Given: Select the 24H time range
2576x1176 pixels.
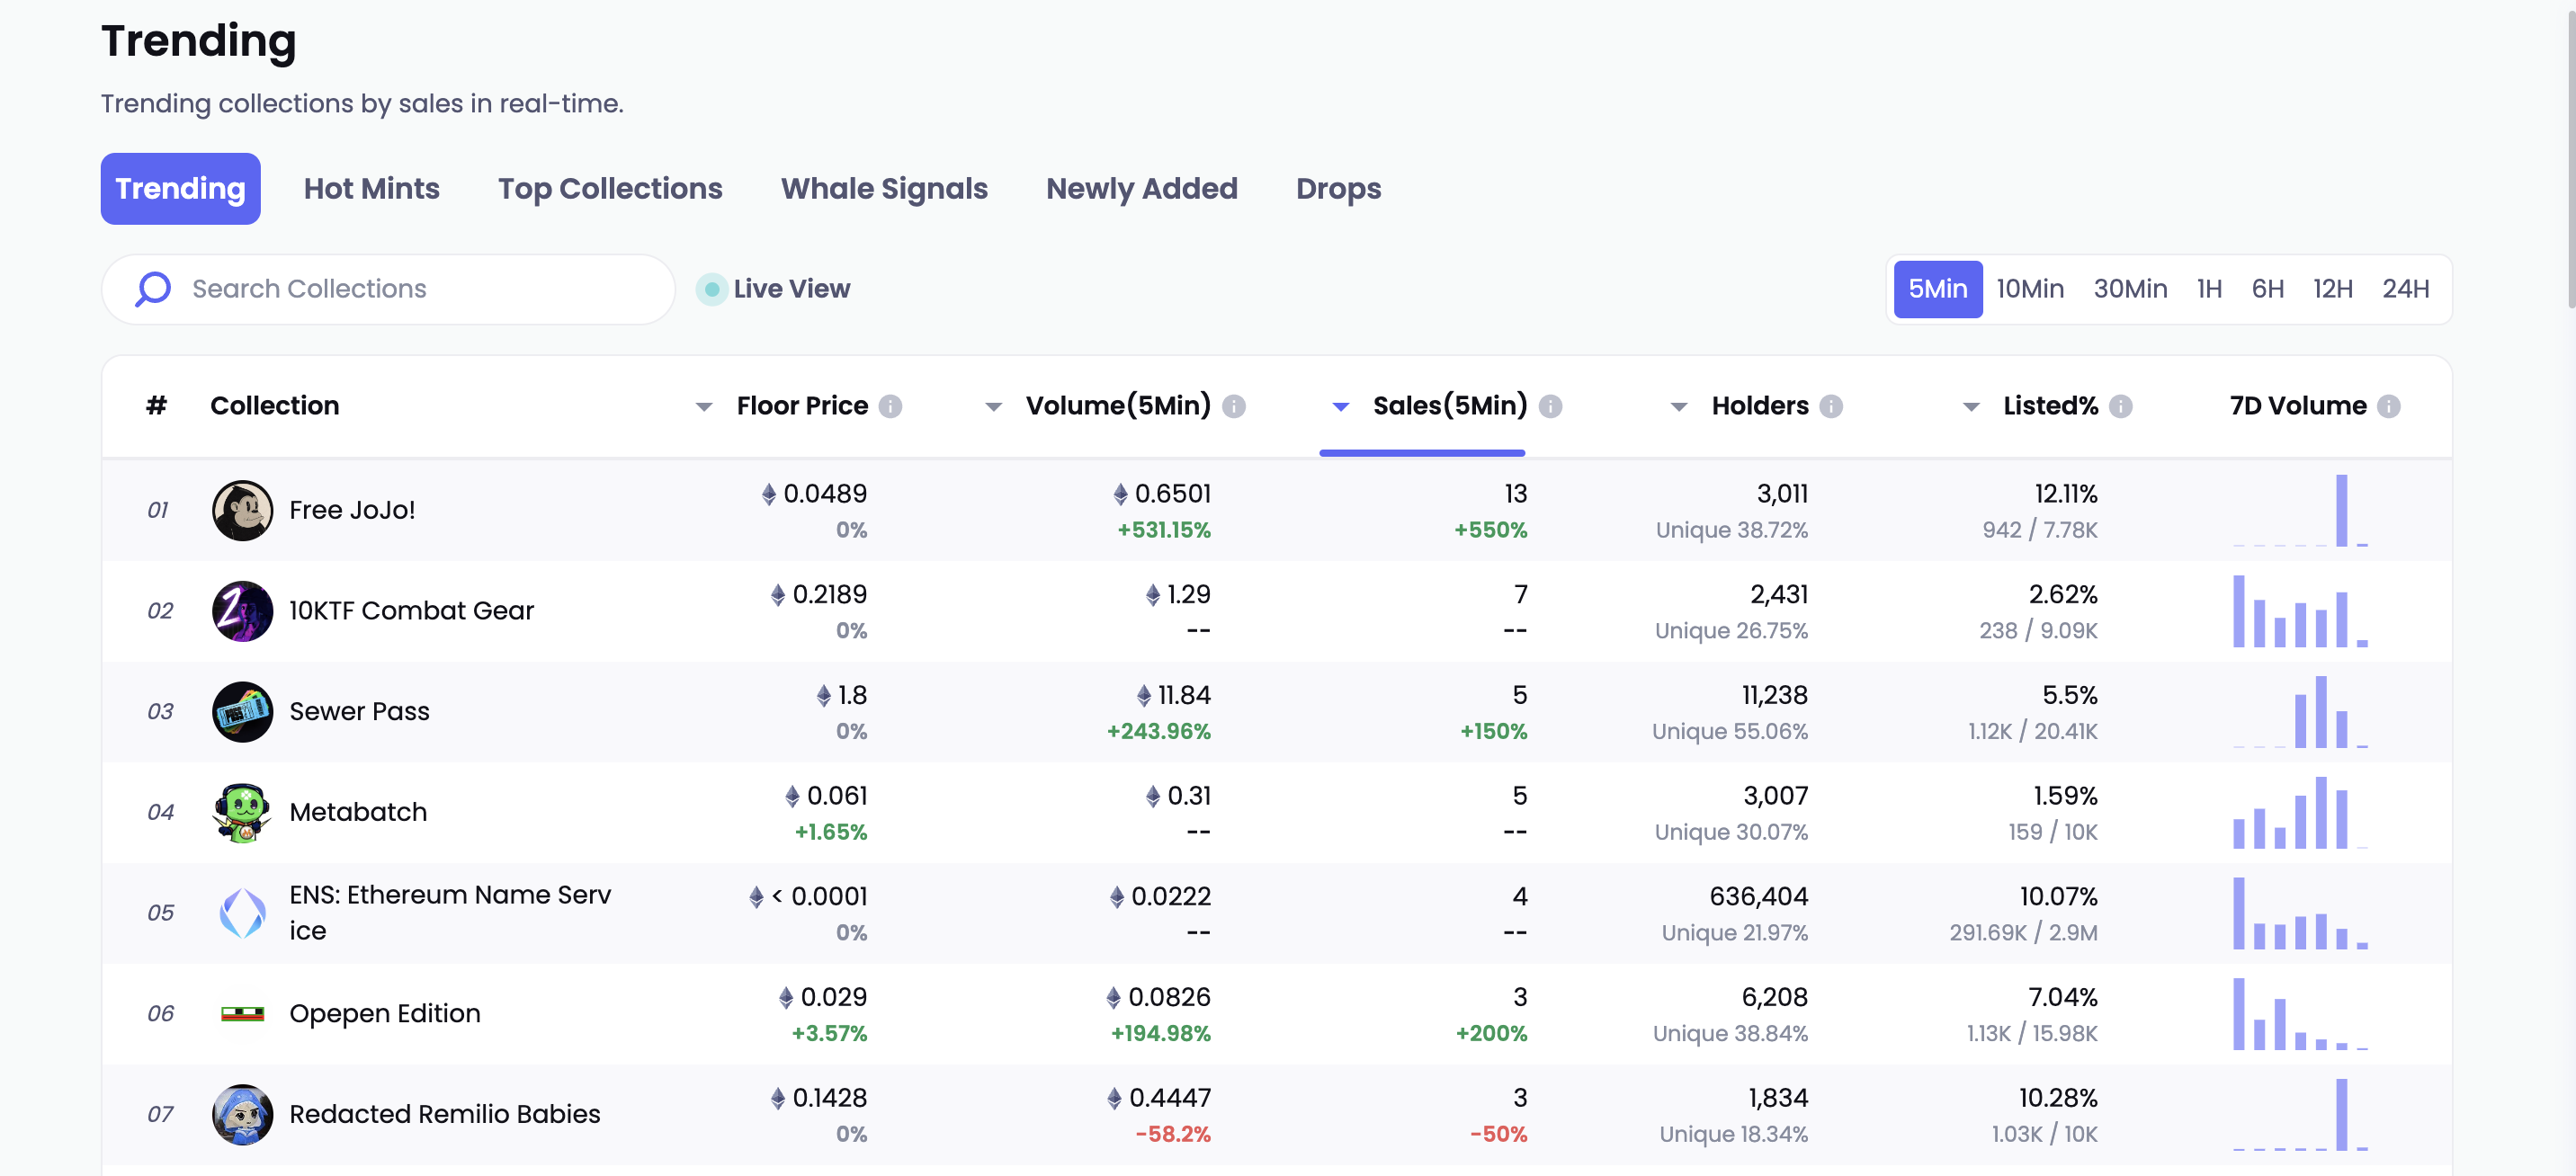Looking at the screenshot, I should [2404, 289].
